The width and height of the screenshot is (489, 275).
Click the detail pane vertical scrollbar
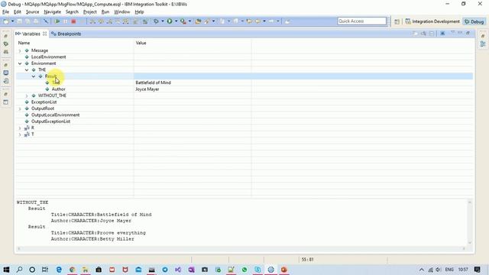tap(470, 222)
